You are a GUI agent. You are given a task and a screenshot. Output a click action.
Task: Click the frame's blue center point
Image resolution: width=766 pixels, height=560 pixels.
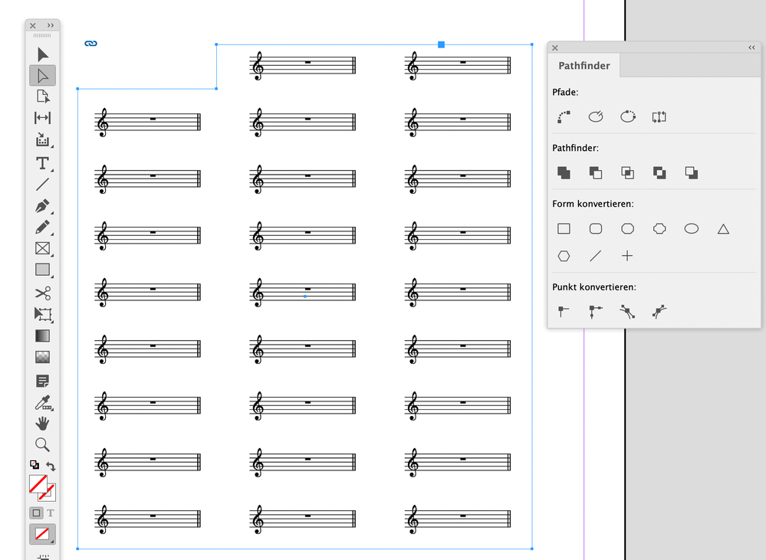click(305, 296)
